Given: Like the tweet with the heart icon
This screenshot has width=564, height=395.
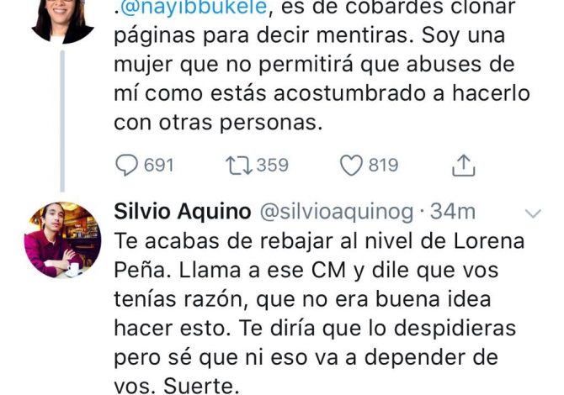Looking at the screenshot, I should tap(351, 166).
